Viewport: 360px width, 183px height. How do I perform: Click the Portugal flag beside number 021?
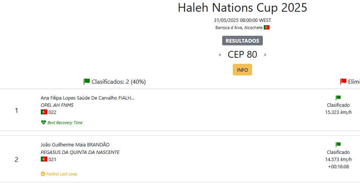tap(44, 159)
